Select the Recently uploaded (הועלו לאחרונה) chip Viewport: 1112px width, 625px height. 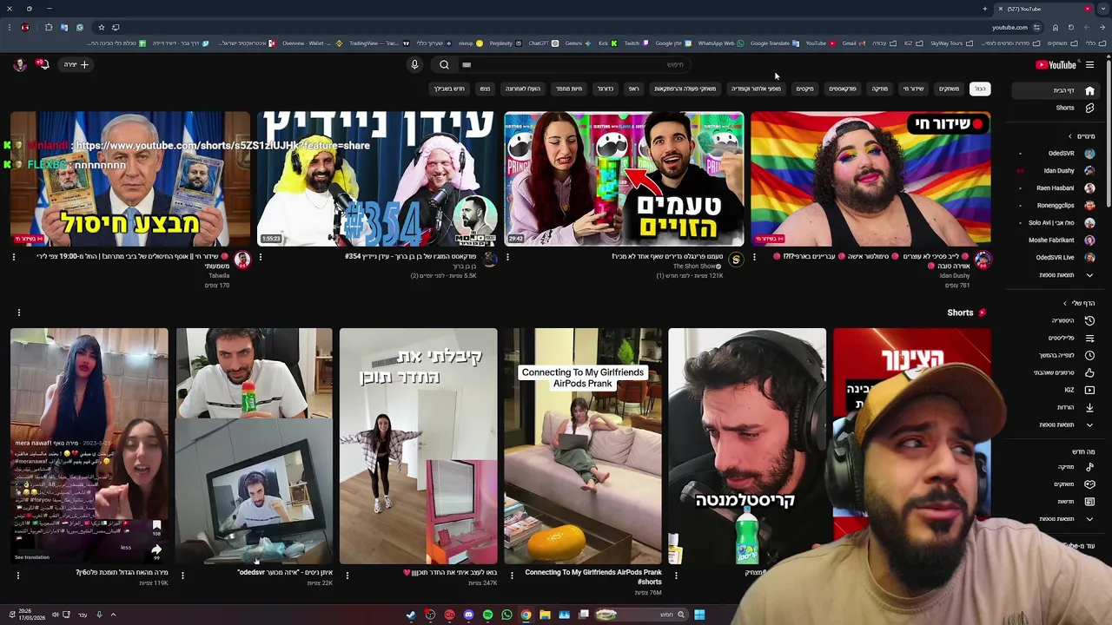[523, 89]
